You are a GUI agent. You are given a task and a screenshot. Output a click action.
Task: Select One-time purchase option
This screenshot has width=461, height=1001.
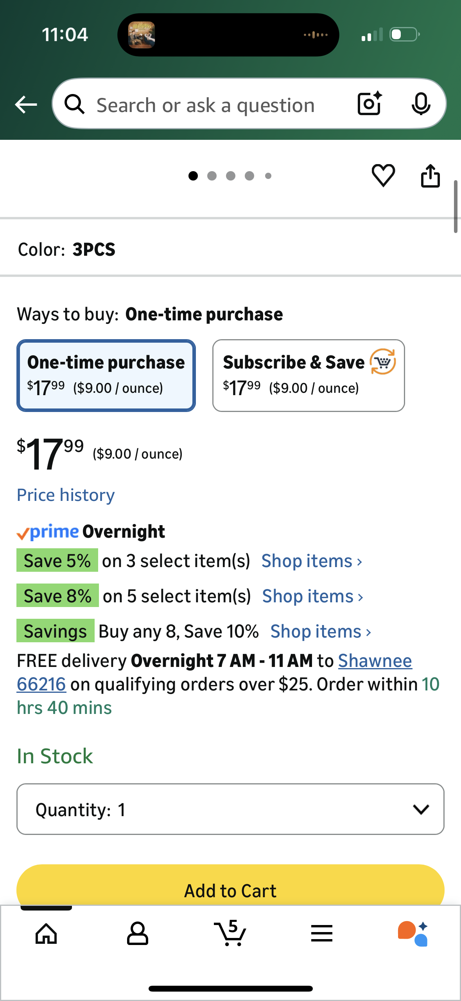pyautogui.click(x=106, y=375)
